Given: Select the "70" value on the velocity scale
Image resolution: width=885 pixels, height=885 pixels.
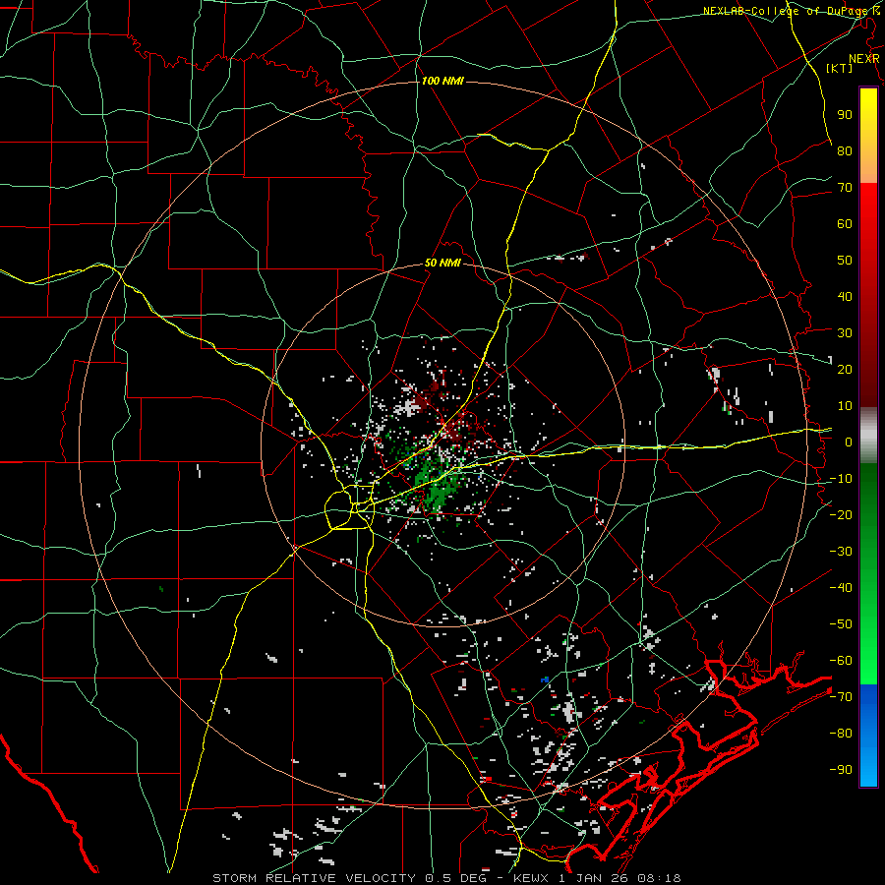Looking at the screenshot, I should (x=845, y=188).
